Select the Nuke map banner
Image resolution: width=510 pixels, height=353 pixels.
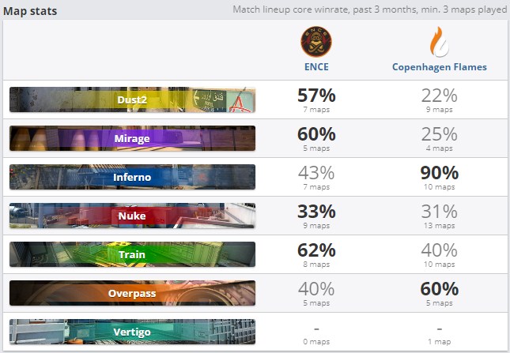point(132,216)
